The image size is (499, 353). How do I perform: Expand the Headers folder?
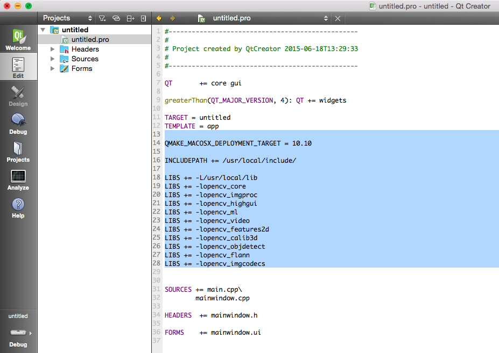(x=53, y=49)
